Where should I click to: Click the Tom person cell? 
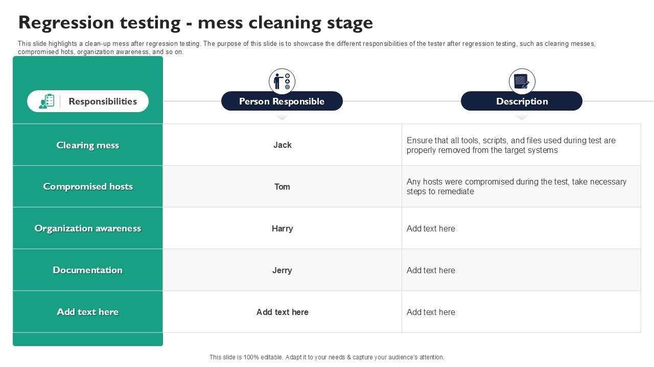click(x=282, y=187)
